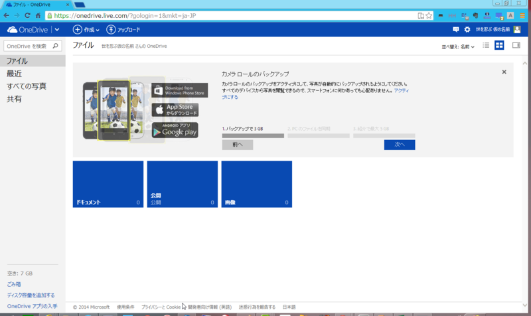This screenshot has height=316, width=531.
Task: Click the 空き: 7 GB storage text
Action: tap(20, 274)
